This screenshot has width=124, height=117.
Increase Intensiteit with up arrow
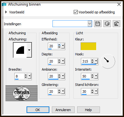[92, 75]
